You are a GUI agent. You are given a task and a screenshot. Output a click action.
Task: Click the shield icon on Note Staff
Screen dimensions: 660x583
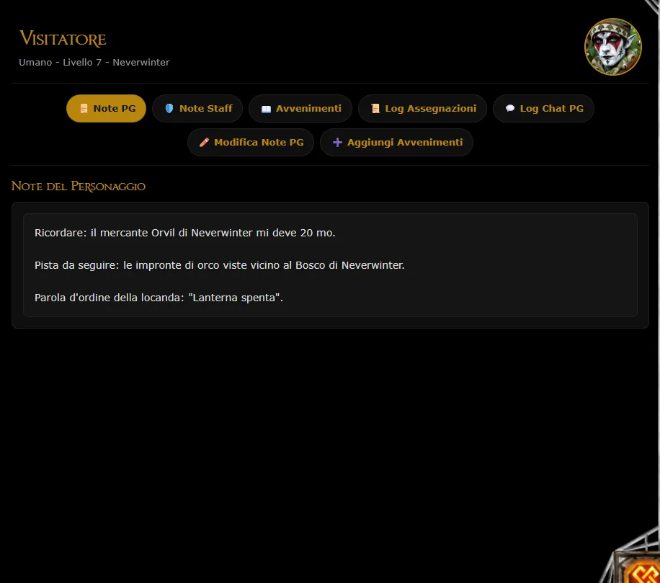coord(169,109)
